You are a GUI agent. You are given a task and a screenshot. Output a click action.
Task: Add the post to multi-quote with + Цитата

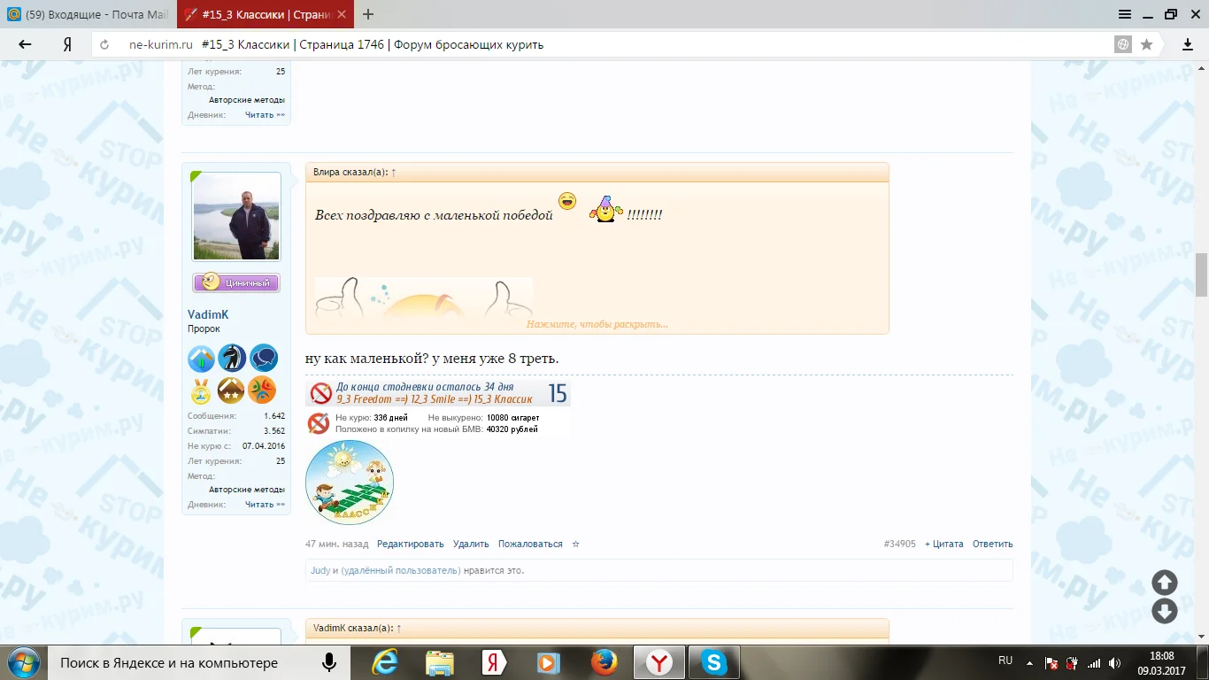point(944,545)
